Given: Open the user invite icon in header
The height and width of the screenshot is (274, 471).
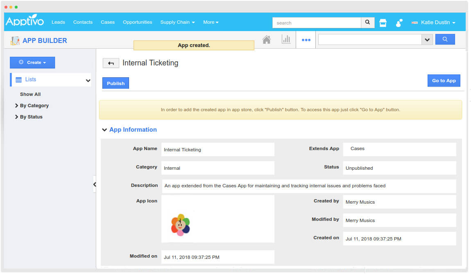Looking at the screenshot, I should click(x=399, y=23).
